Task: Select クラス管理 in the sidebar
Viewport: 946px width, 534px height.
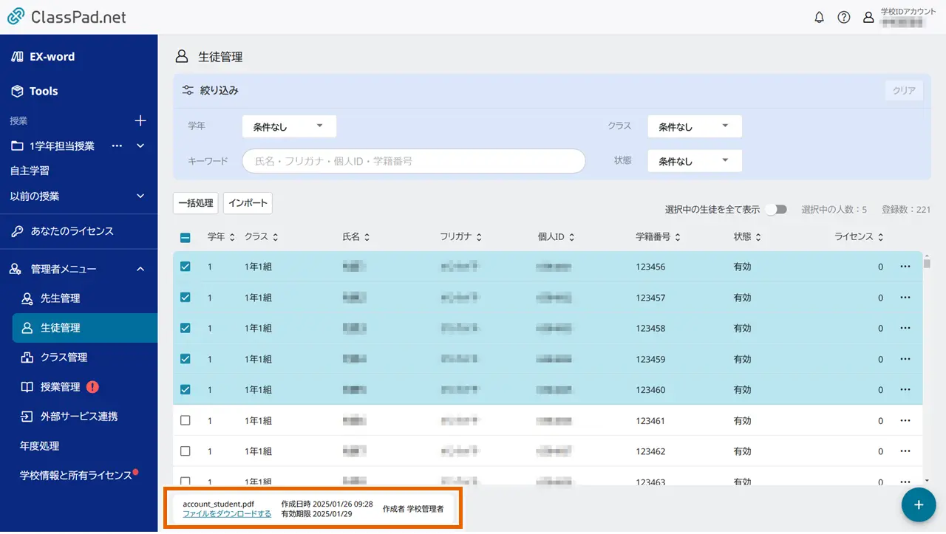Action: pos(64,357)
